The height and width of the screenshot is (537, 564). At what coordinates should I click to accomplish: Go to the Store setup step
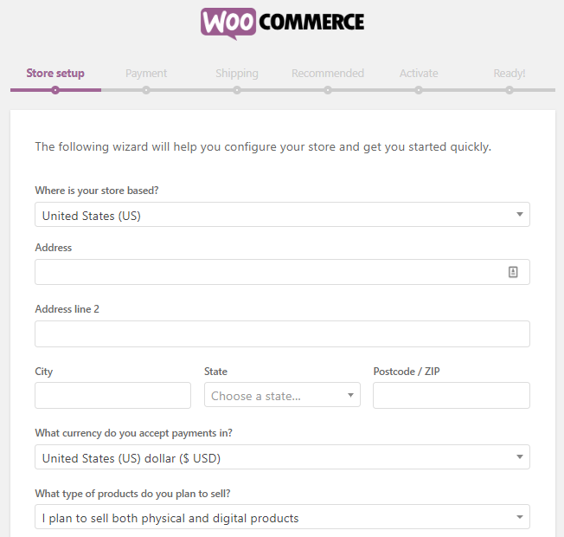(x=55, y=74)
